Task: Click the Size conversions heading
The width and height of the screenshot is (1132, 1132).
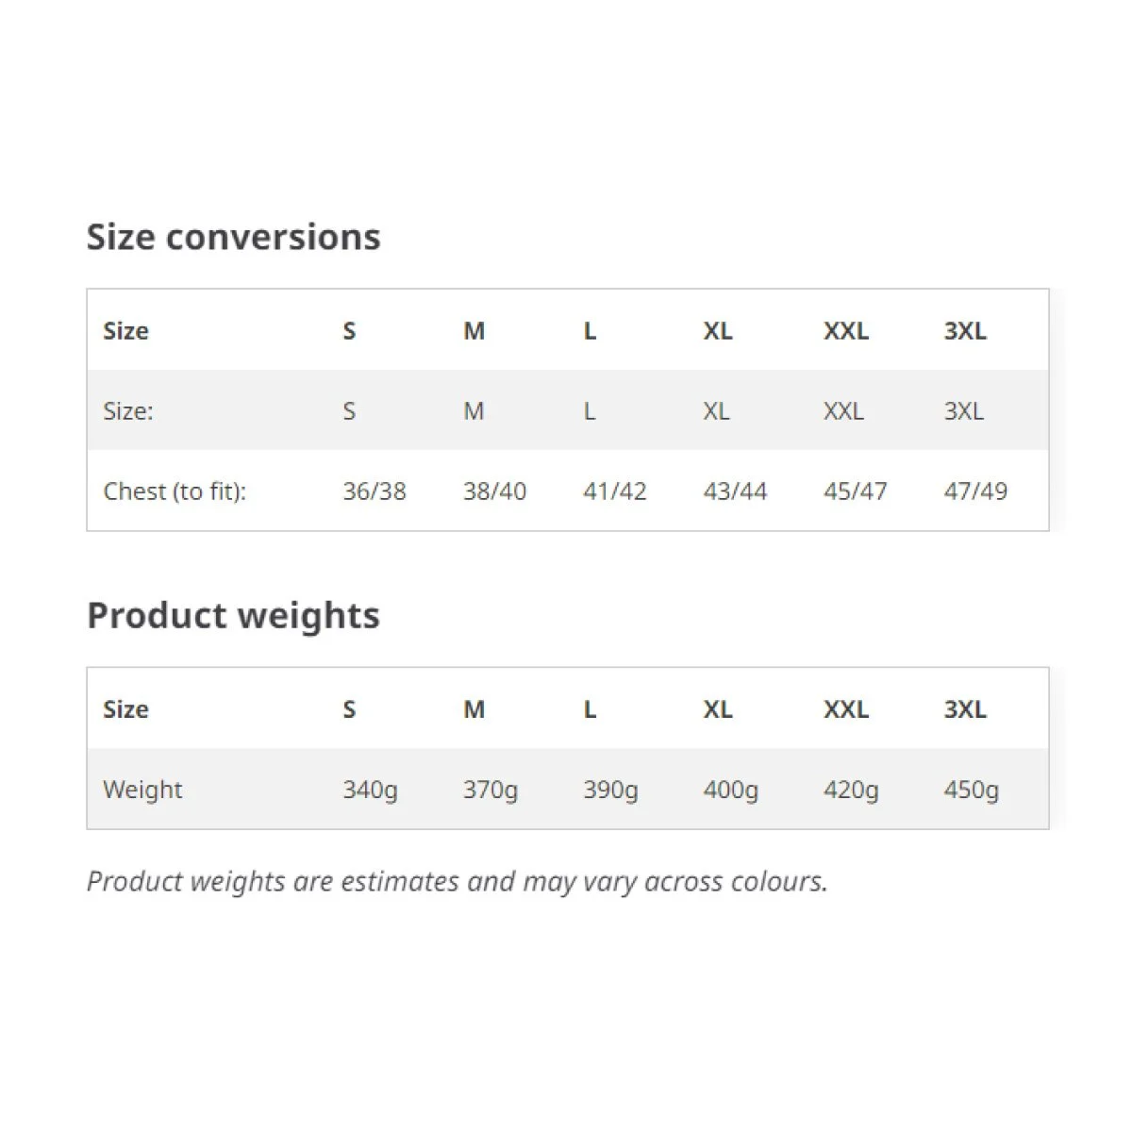Action: pos(233,237)
